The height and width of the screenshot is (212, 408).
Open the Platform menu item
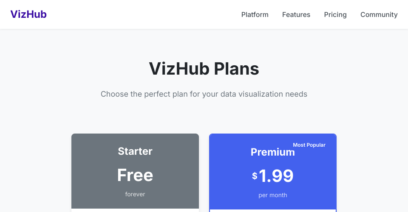tap(255, 15)
